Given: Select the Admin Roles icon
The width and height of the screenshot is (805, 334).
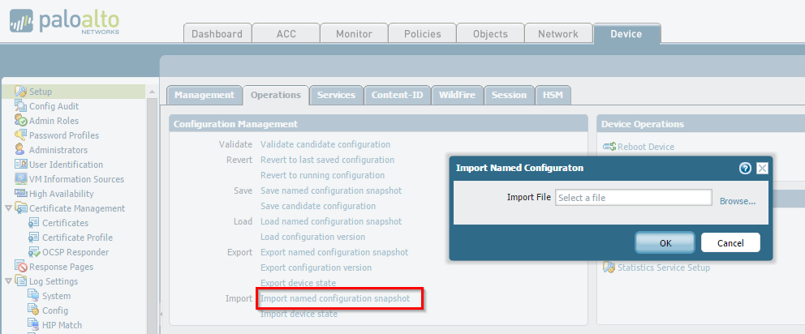Looking at the screenshot, I should click(x=21, y=121).
